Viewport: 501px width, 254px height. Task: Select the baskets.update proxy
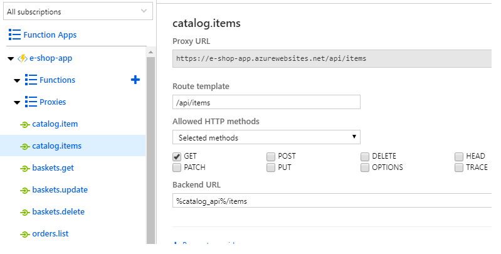tap(60, 190)
